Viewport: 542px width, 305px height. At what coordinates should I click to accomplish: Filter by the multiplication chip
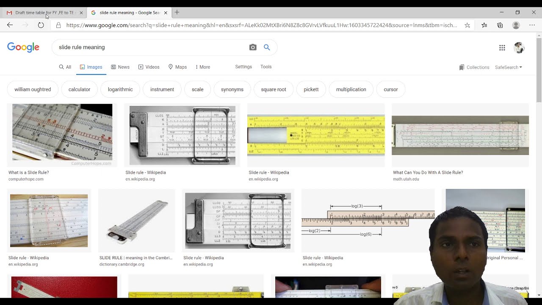[x=351, y=89]
